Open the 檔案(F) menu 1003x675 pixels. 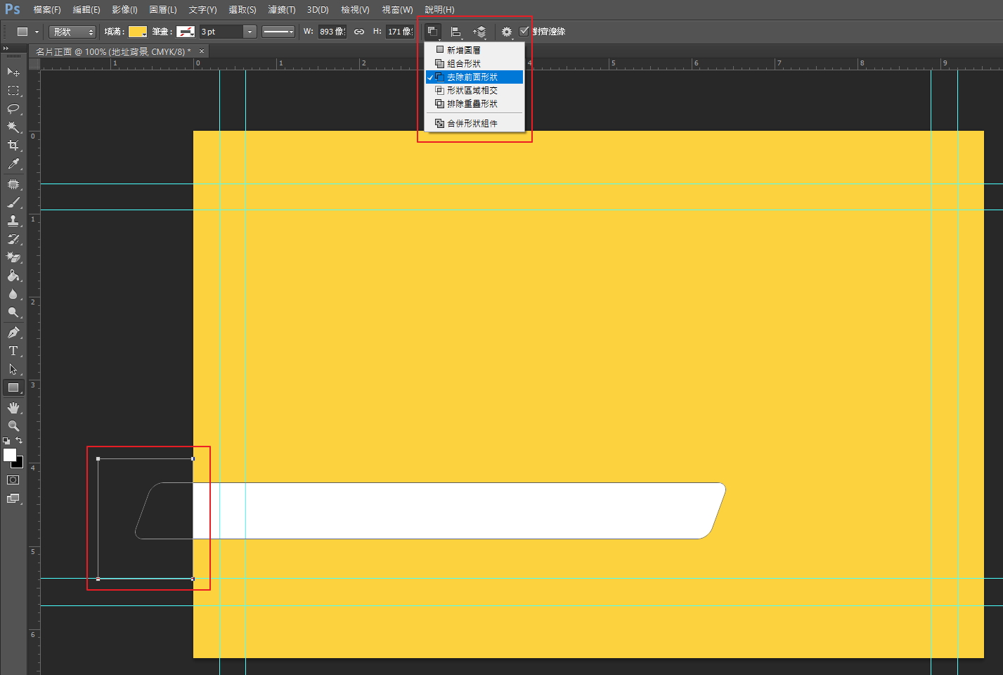point(47,10)
